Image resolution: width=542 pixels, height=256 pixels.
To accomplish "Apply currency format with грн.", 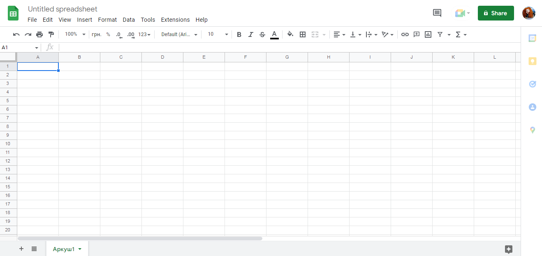I will pos(96,34).
